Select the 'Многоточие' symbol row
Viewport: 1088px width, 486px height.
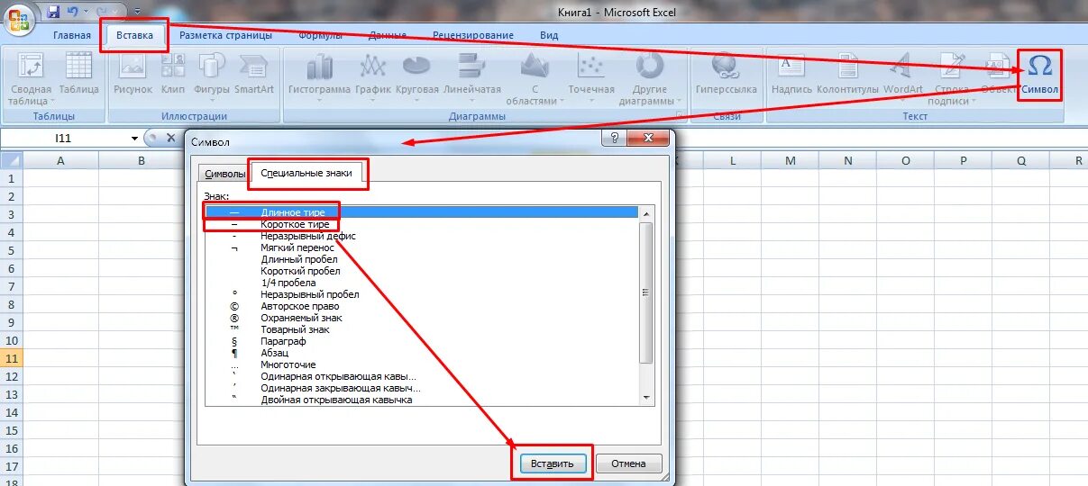coord(422,364)
